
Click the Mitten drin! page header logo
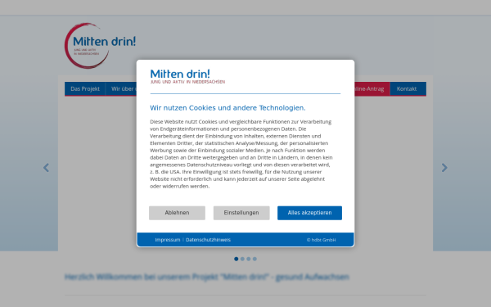(100, 46)
